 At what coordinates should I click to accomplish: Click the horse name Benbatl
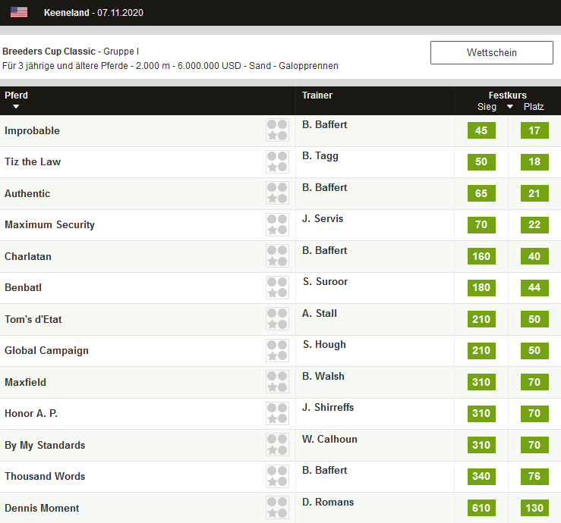click(x=24, y=287)
